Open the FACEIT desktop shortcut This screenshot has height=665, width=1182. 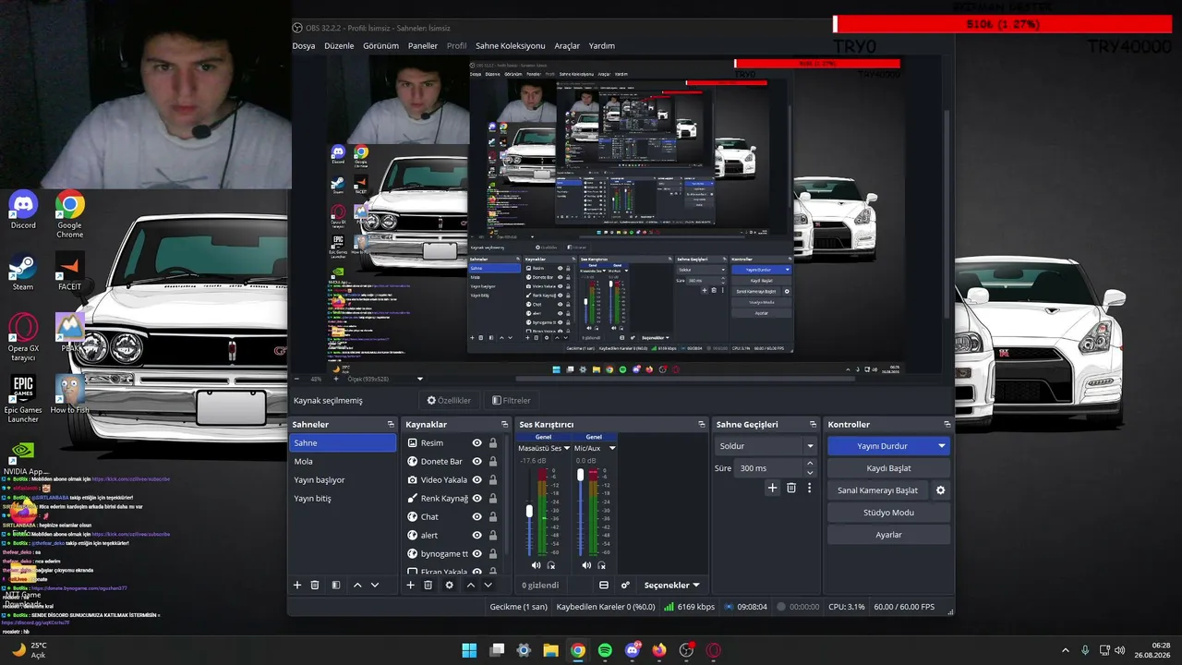click(70, 273)
